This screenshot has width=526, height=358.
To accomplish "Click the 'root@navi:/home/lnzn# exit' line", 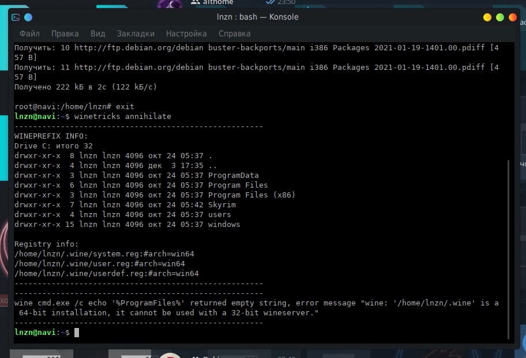I will pyautogui.click(x=74, y=106).
